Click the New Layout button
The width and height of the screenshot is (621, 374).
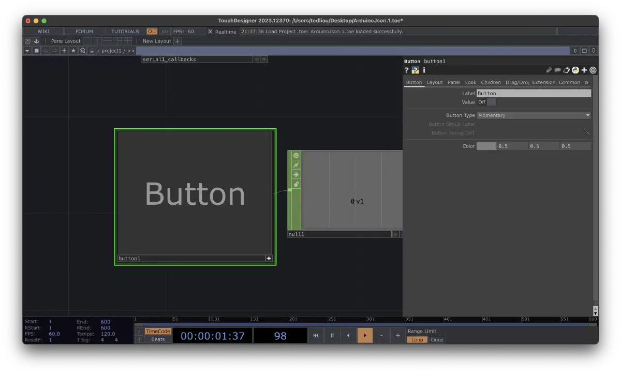click(156, 41)
